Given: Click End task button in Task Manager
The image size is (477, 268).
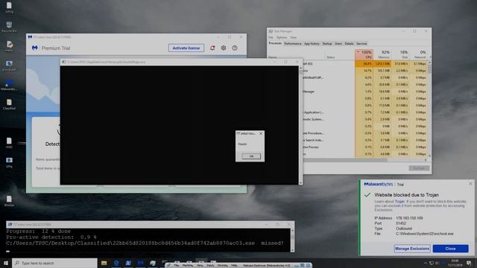Looking at the screenshot, I should tap(419, 168).
